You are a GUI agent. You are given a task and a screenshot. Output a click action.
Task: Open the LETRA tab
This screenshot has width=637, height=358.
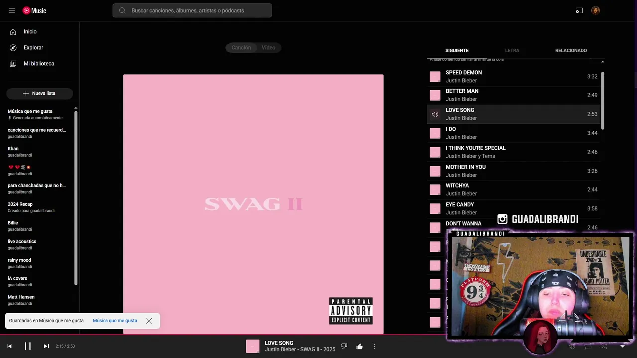(512, 50)
